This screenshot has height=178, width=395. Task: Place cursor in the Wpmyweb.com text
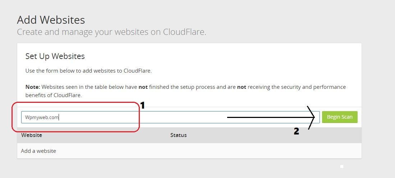(x=42, y=117)
